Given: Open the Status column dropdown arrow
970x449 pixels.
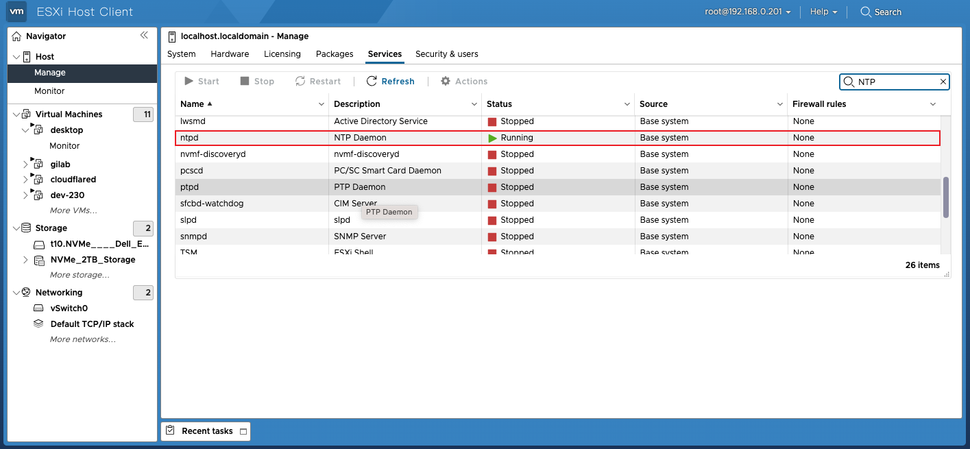Looking at the screenshot, I should [627, 104].
